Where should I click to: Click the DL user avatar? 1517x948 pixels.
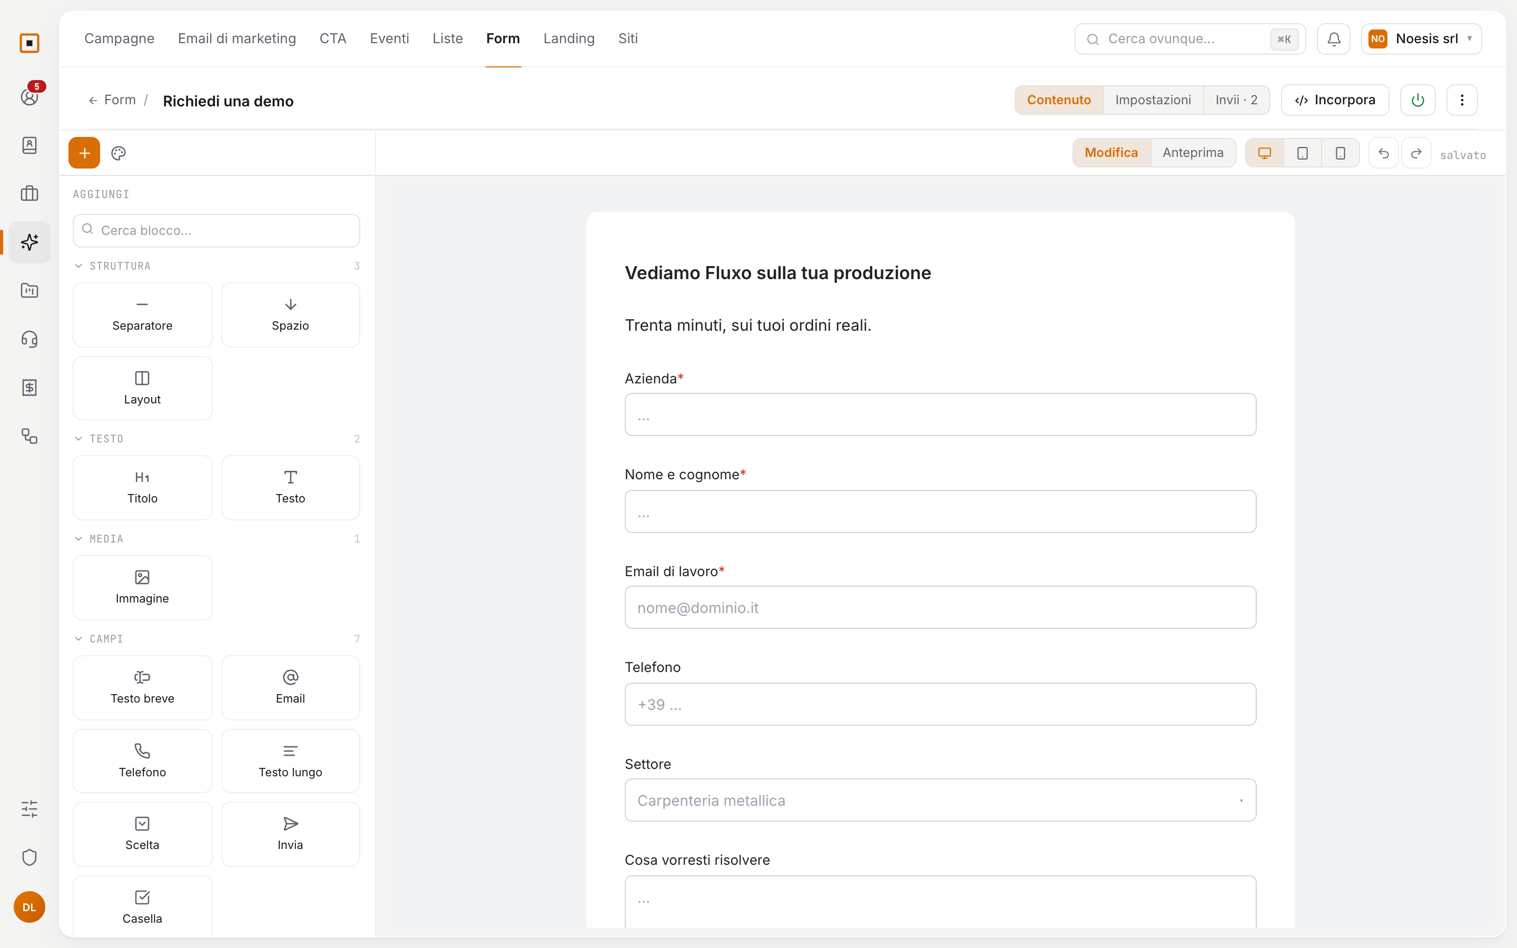pos(29,907)
